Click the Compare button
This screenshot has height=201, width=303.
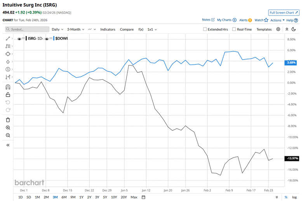127,30
